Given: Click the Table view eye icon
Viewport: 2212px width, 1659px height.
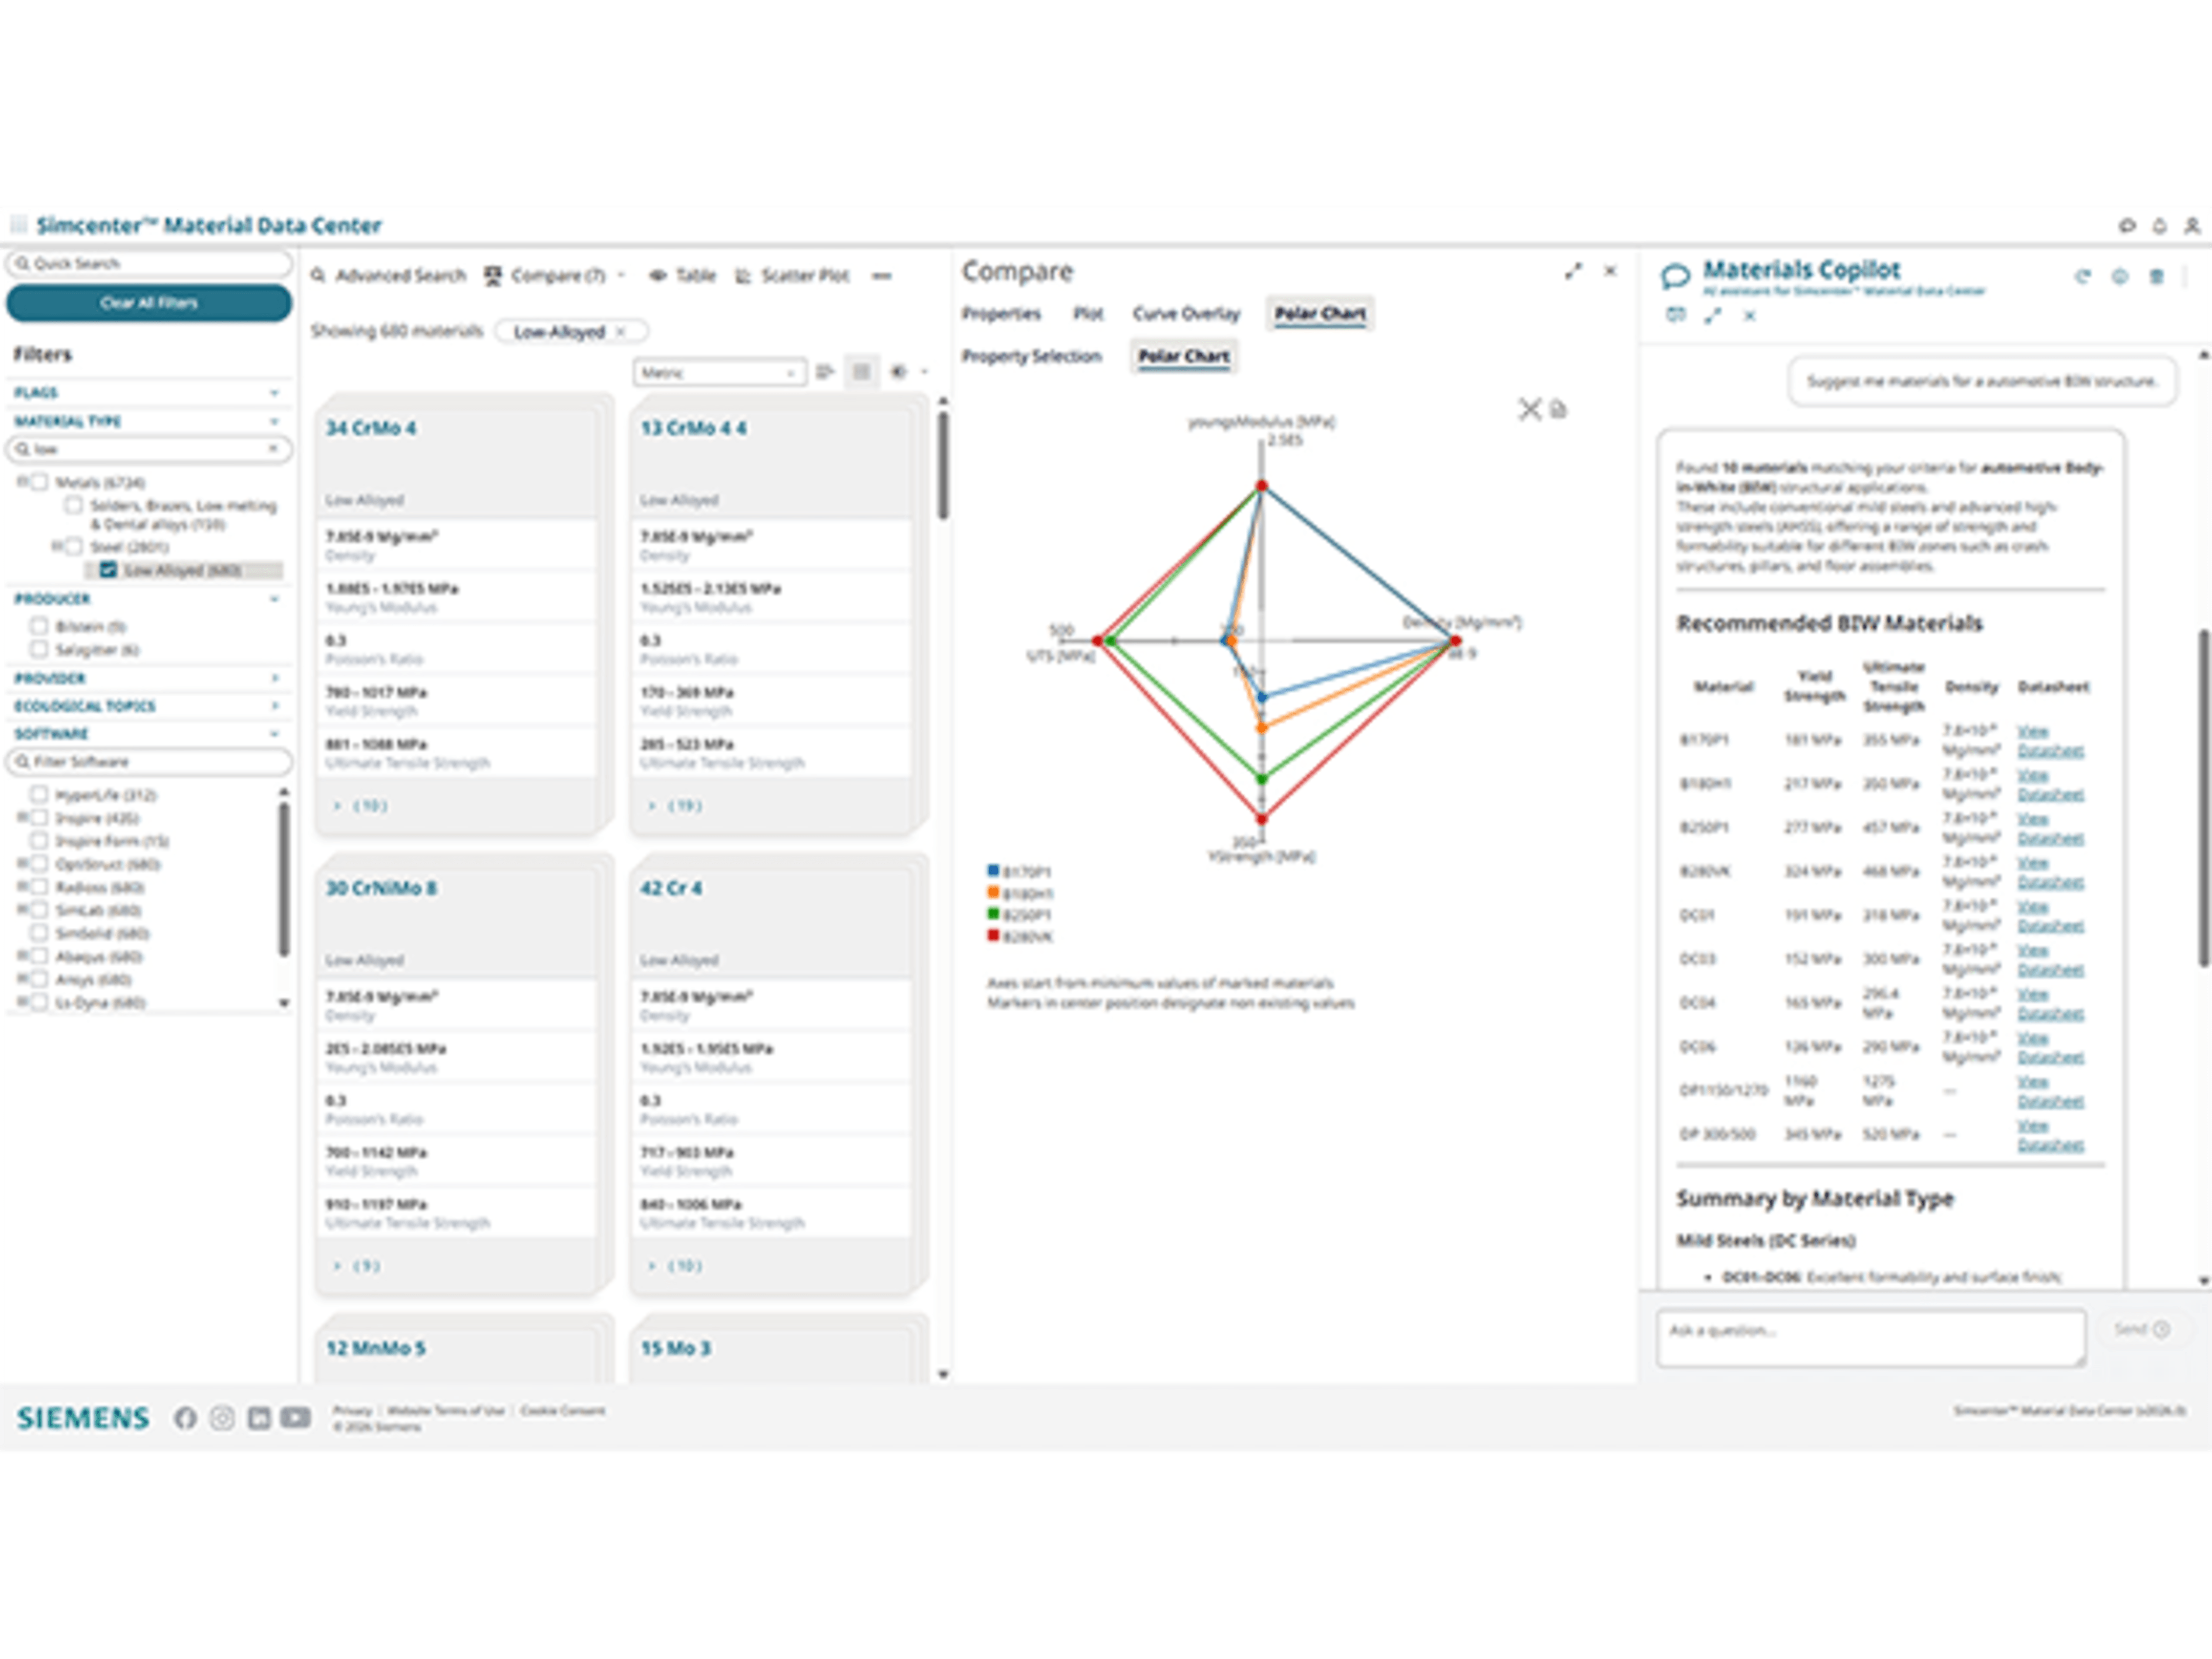Looking at the screenshot, I should coord(658,275).
